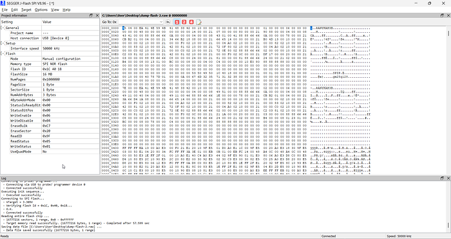Click the 50000 kHz interface speed value
Viewport: 451px width, 239px height.
click(x=51, y=48)
